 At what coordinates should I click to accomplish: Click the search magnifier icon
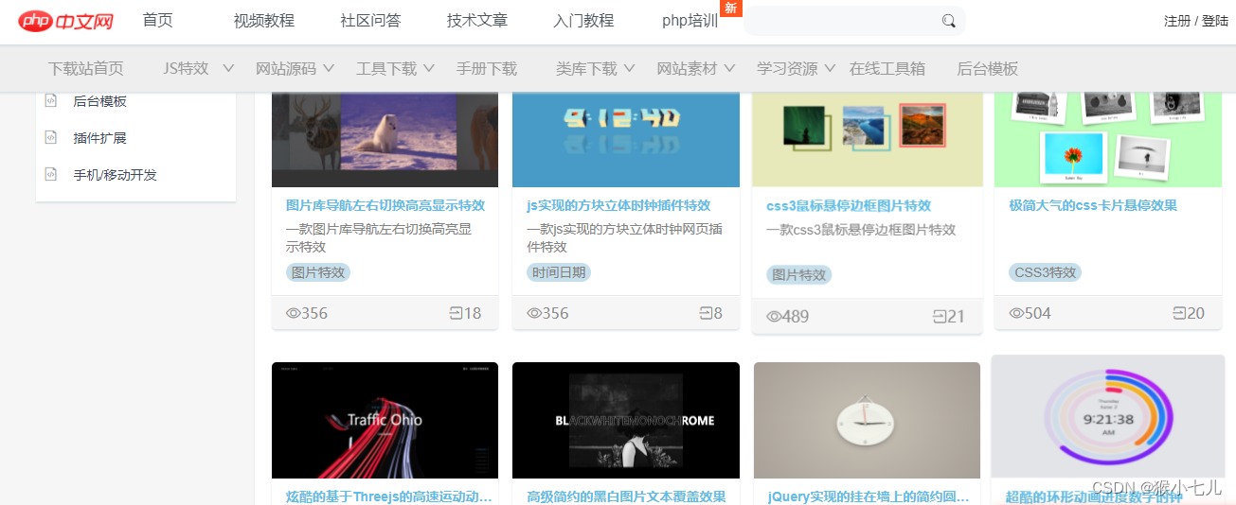(x=948, y=21)
